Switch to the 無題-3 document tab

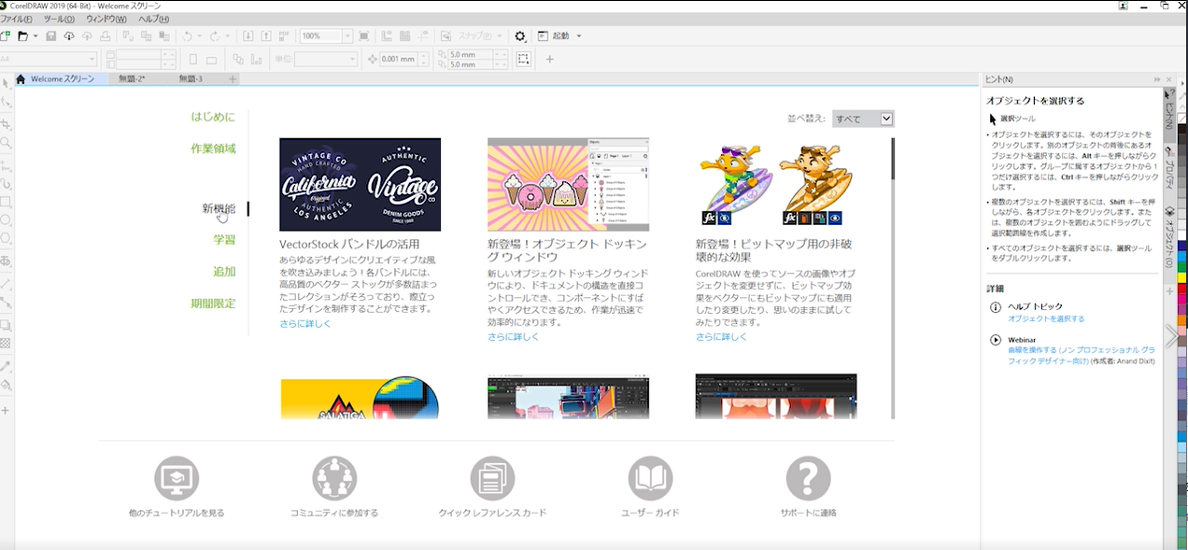click(191, 79)
